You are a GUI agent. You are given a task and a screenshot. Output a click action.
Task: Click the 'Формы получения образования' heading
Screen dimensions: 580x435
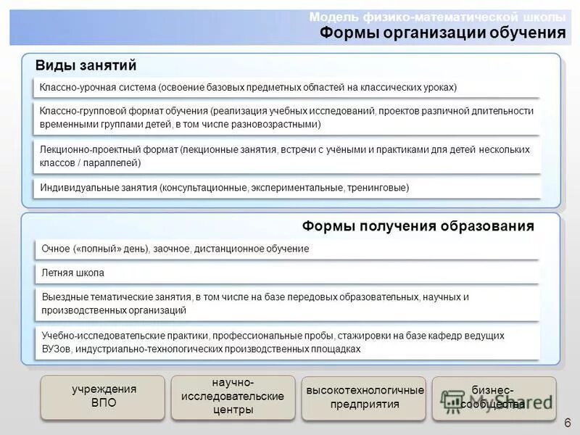point(418,226)
